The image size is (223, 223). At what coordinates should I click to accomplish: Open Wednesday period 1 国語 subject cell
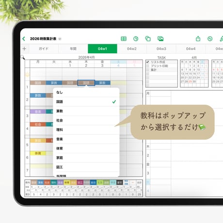tap(70, 83)
